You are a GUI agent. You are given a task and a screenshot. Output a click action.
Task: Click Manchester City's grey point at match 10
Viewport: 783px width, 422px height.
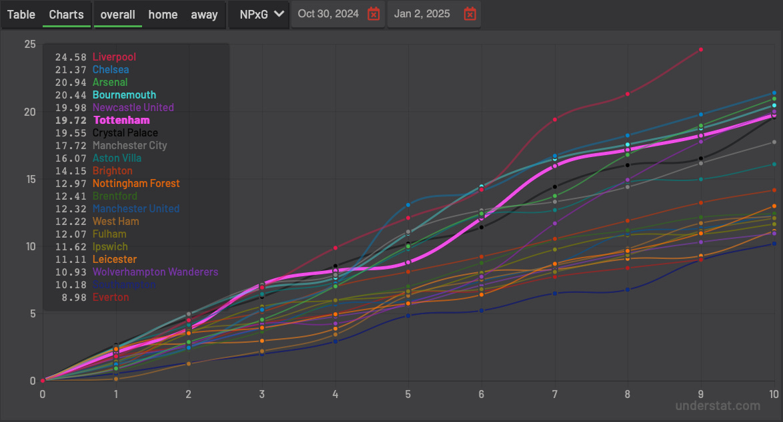coord(774,142)
